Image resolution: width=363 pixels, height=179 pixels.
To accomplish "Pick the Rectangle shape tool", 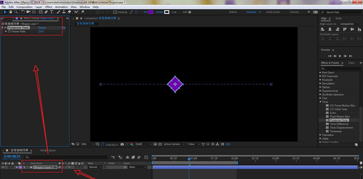I will [x=40, y=12].
